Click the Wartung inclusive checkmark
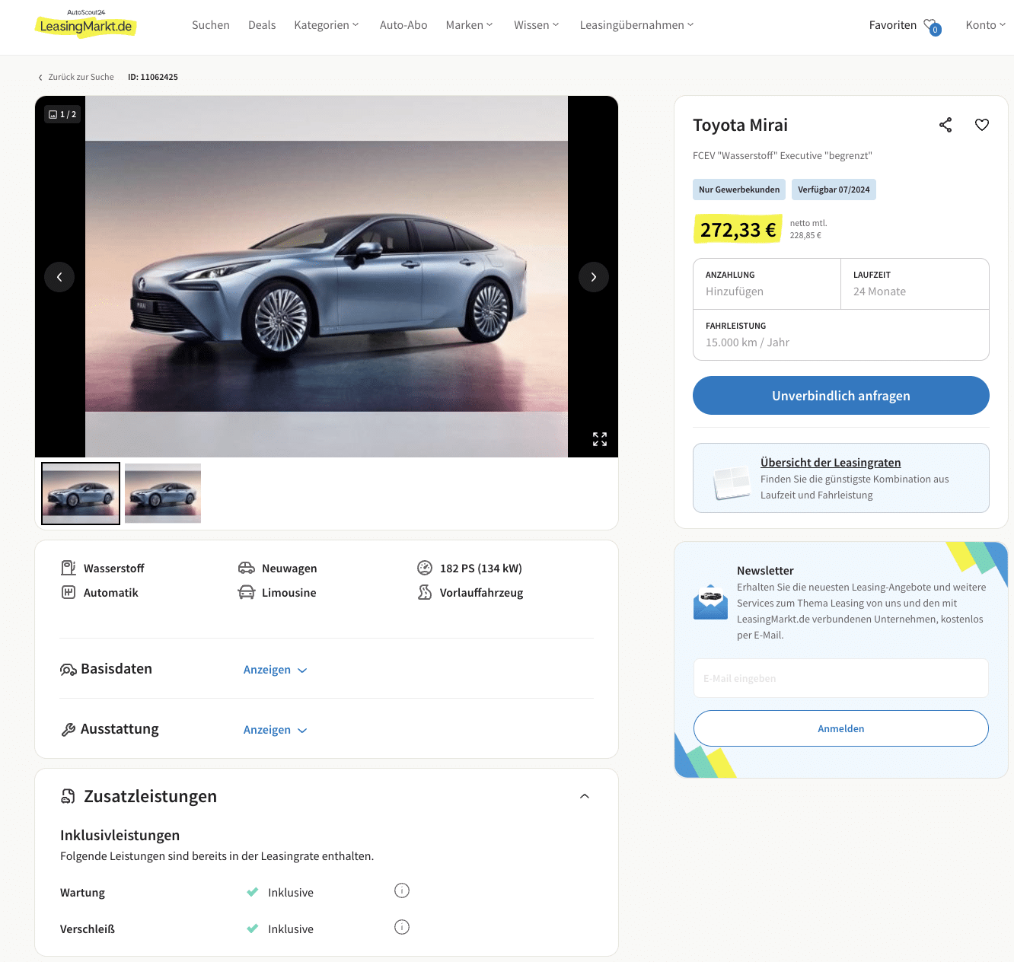The image size is (1014, 962). coord(253,892)
